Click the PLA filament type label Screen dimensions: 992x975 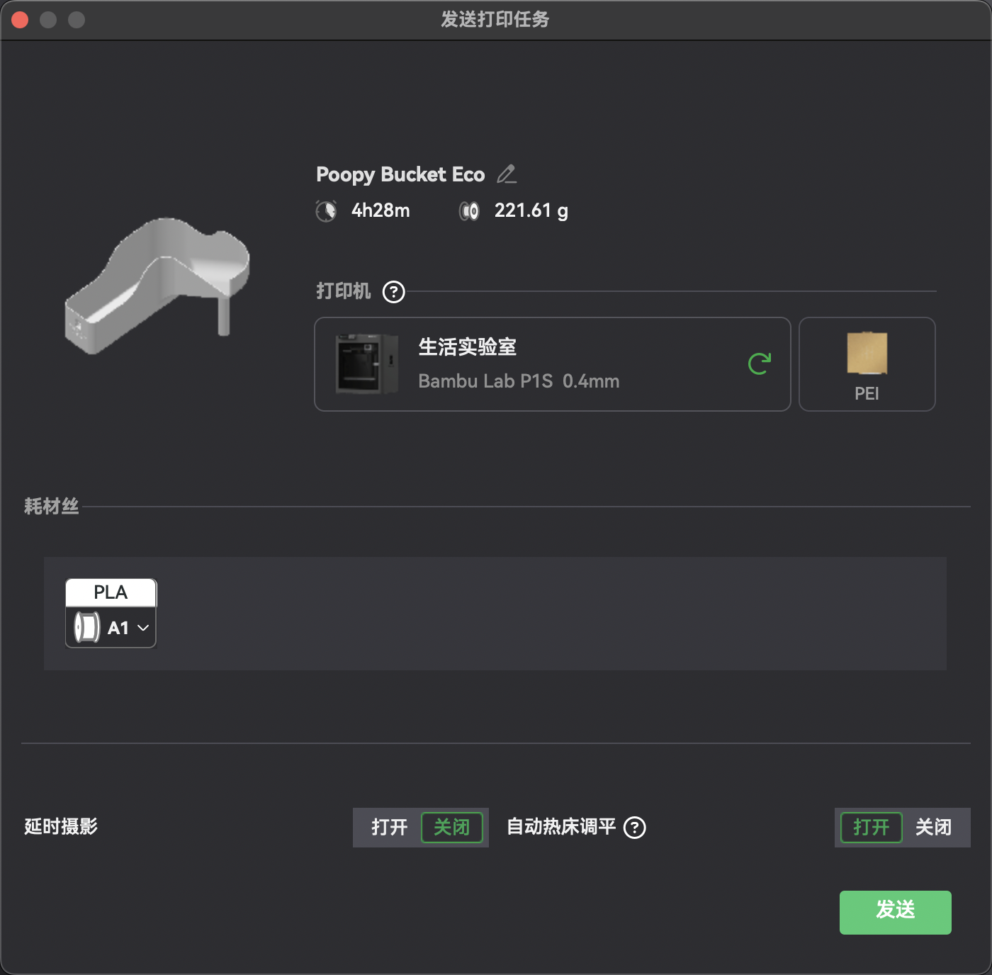tap(111, 592)
